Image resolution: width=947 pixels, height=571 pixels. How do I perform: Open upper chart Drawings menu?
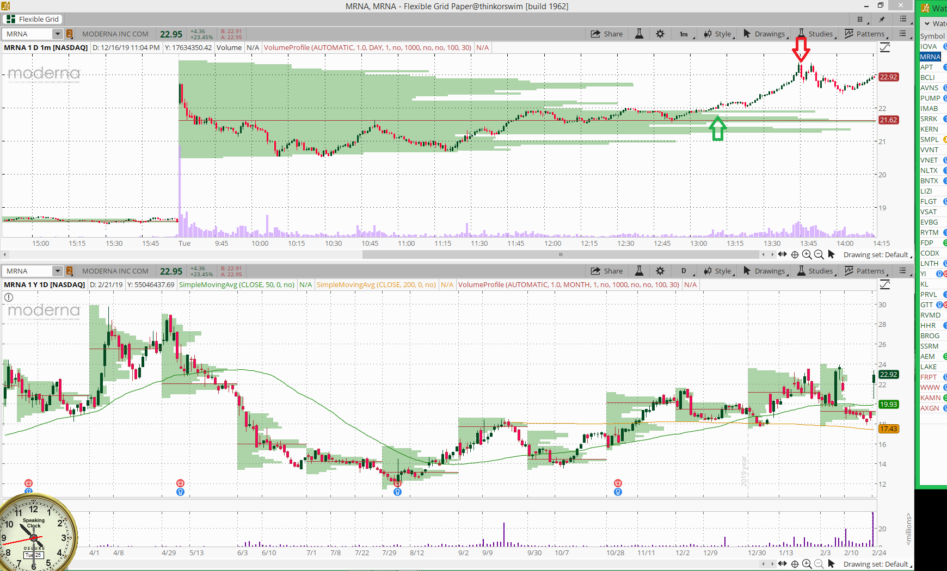coord(765,34)
